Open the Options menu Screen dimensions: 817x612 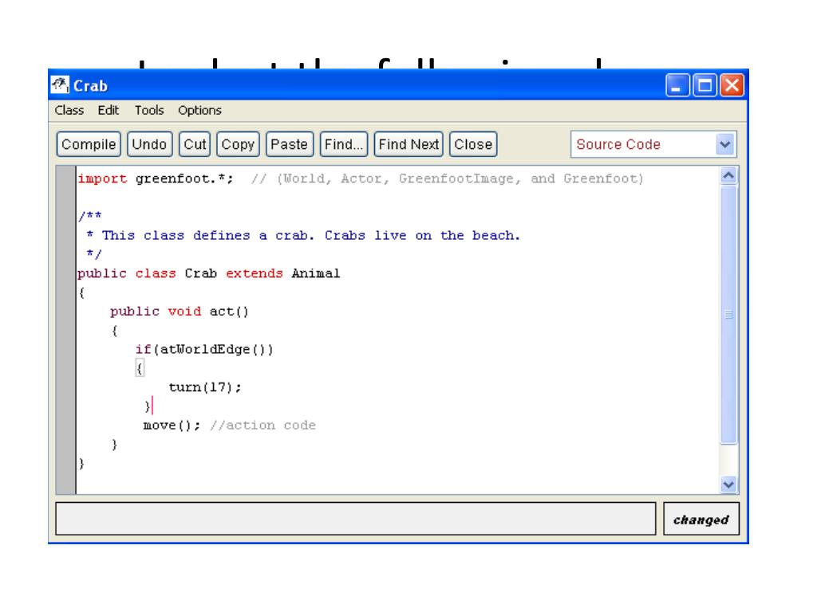coord(199,110)
